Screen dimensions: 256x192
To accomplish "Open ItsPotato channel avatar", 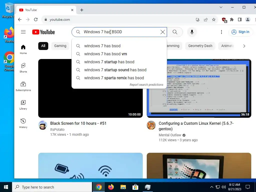I will point(43,125).
